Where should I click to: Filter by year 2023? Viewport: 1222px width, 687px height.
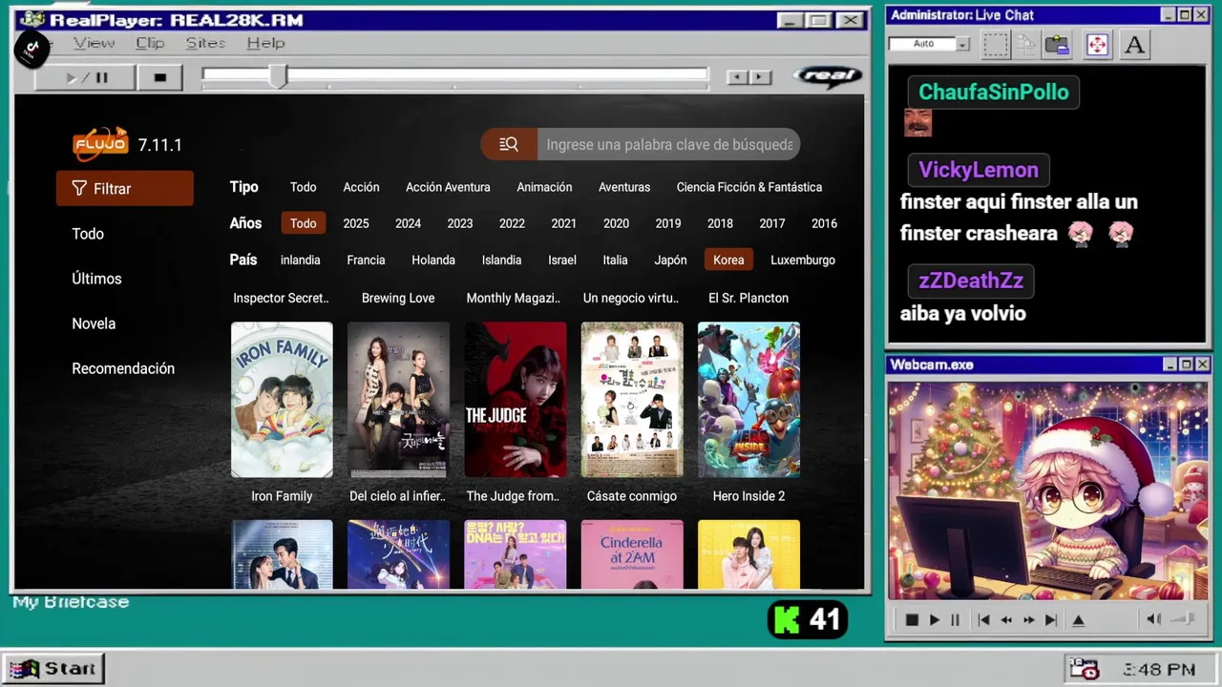coord(460,223)
